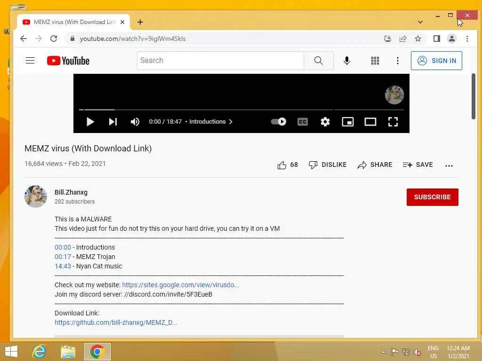Jump to 00:00 Introductions timestamp
This screenshot has width=482, height=361.
point(63,247)
